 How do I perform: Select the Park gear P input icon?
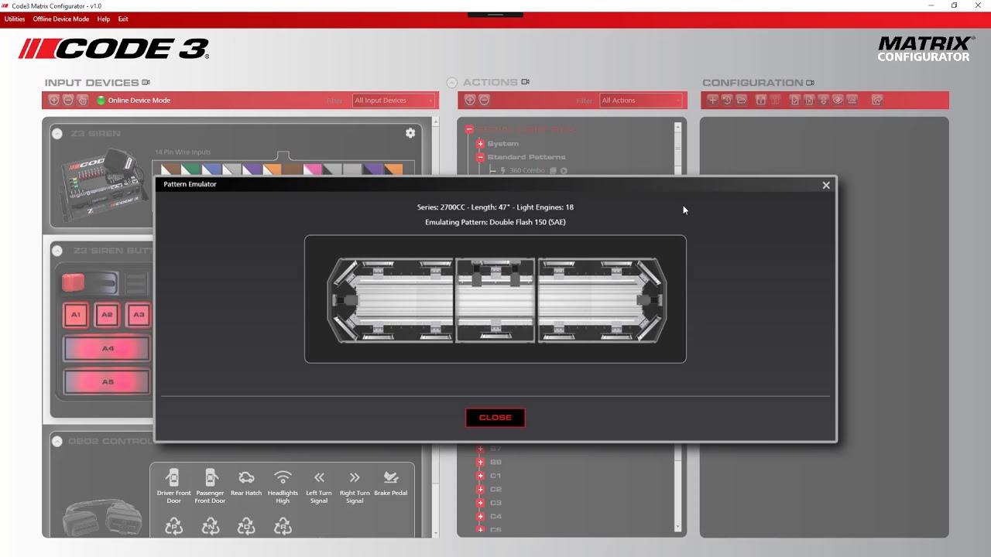pyautogui.click(x=173, y=527)
